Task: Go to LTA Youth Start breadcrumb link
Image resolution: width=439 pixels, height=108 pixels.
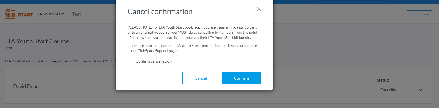Action: 17,61
